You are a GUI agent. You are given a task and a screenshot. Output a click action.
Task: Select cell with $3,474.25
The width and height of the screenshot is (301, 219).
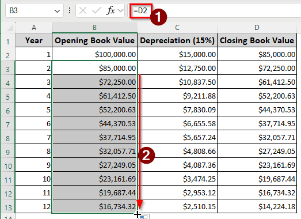tap(177, 179)
